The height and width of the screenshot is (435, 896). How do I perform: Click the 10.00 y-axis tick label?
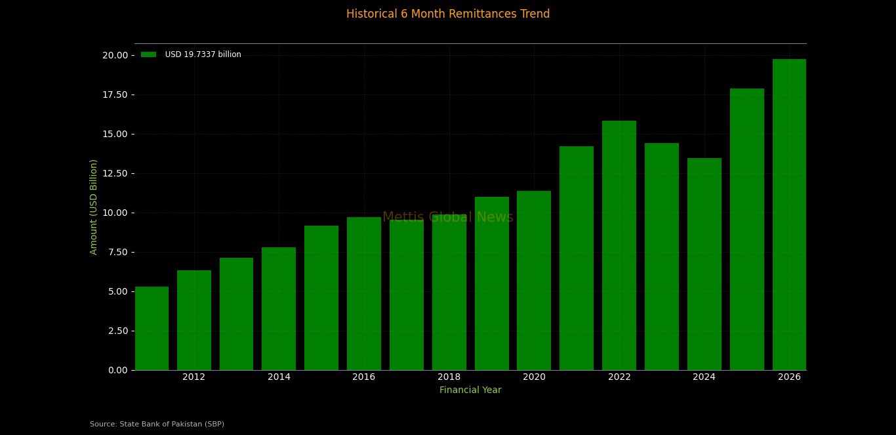coord(115,213)
